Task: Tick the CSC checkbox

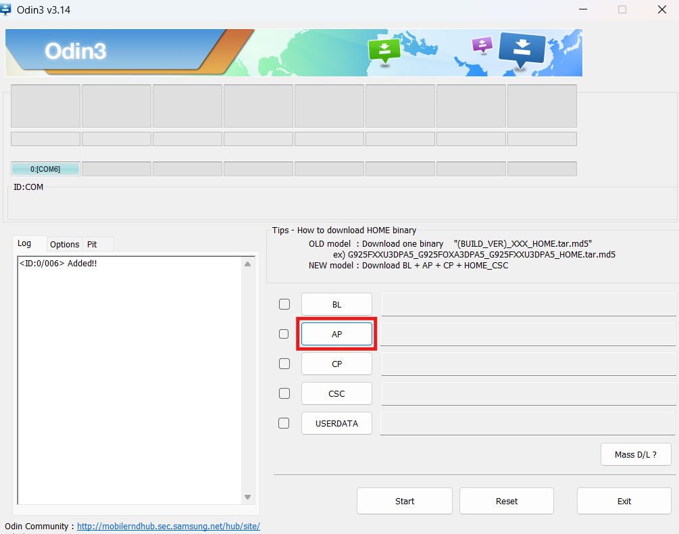Action: (x=284, y=393)
